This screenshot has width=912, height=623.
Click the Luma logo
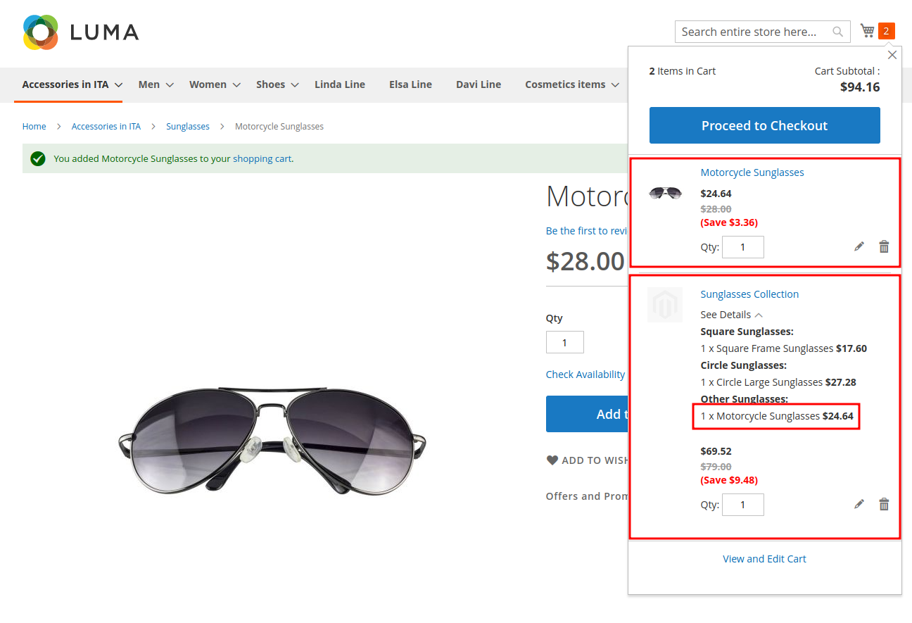(81, 32)
